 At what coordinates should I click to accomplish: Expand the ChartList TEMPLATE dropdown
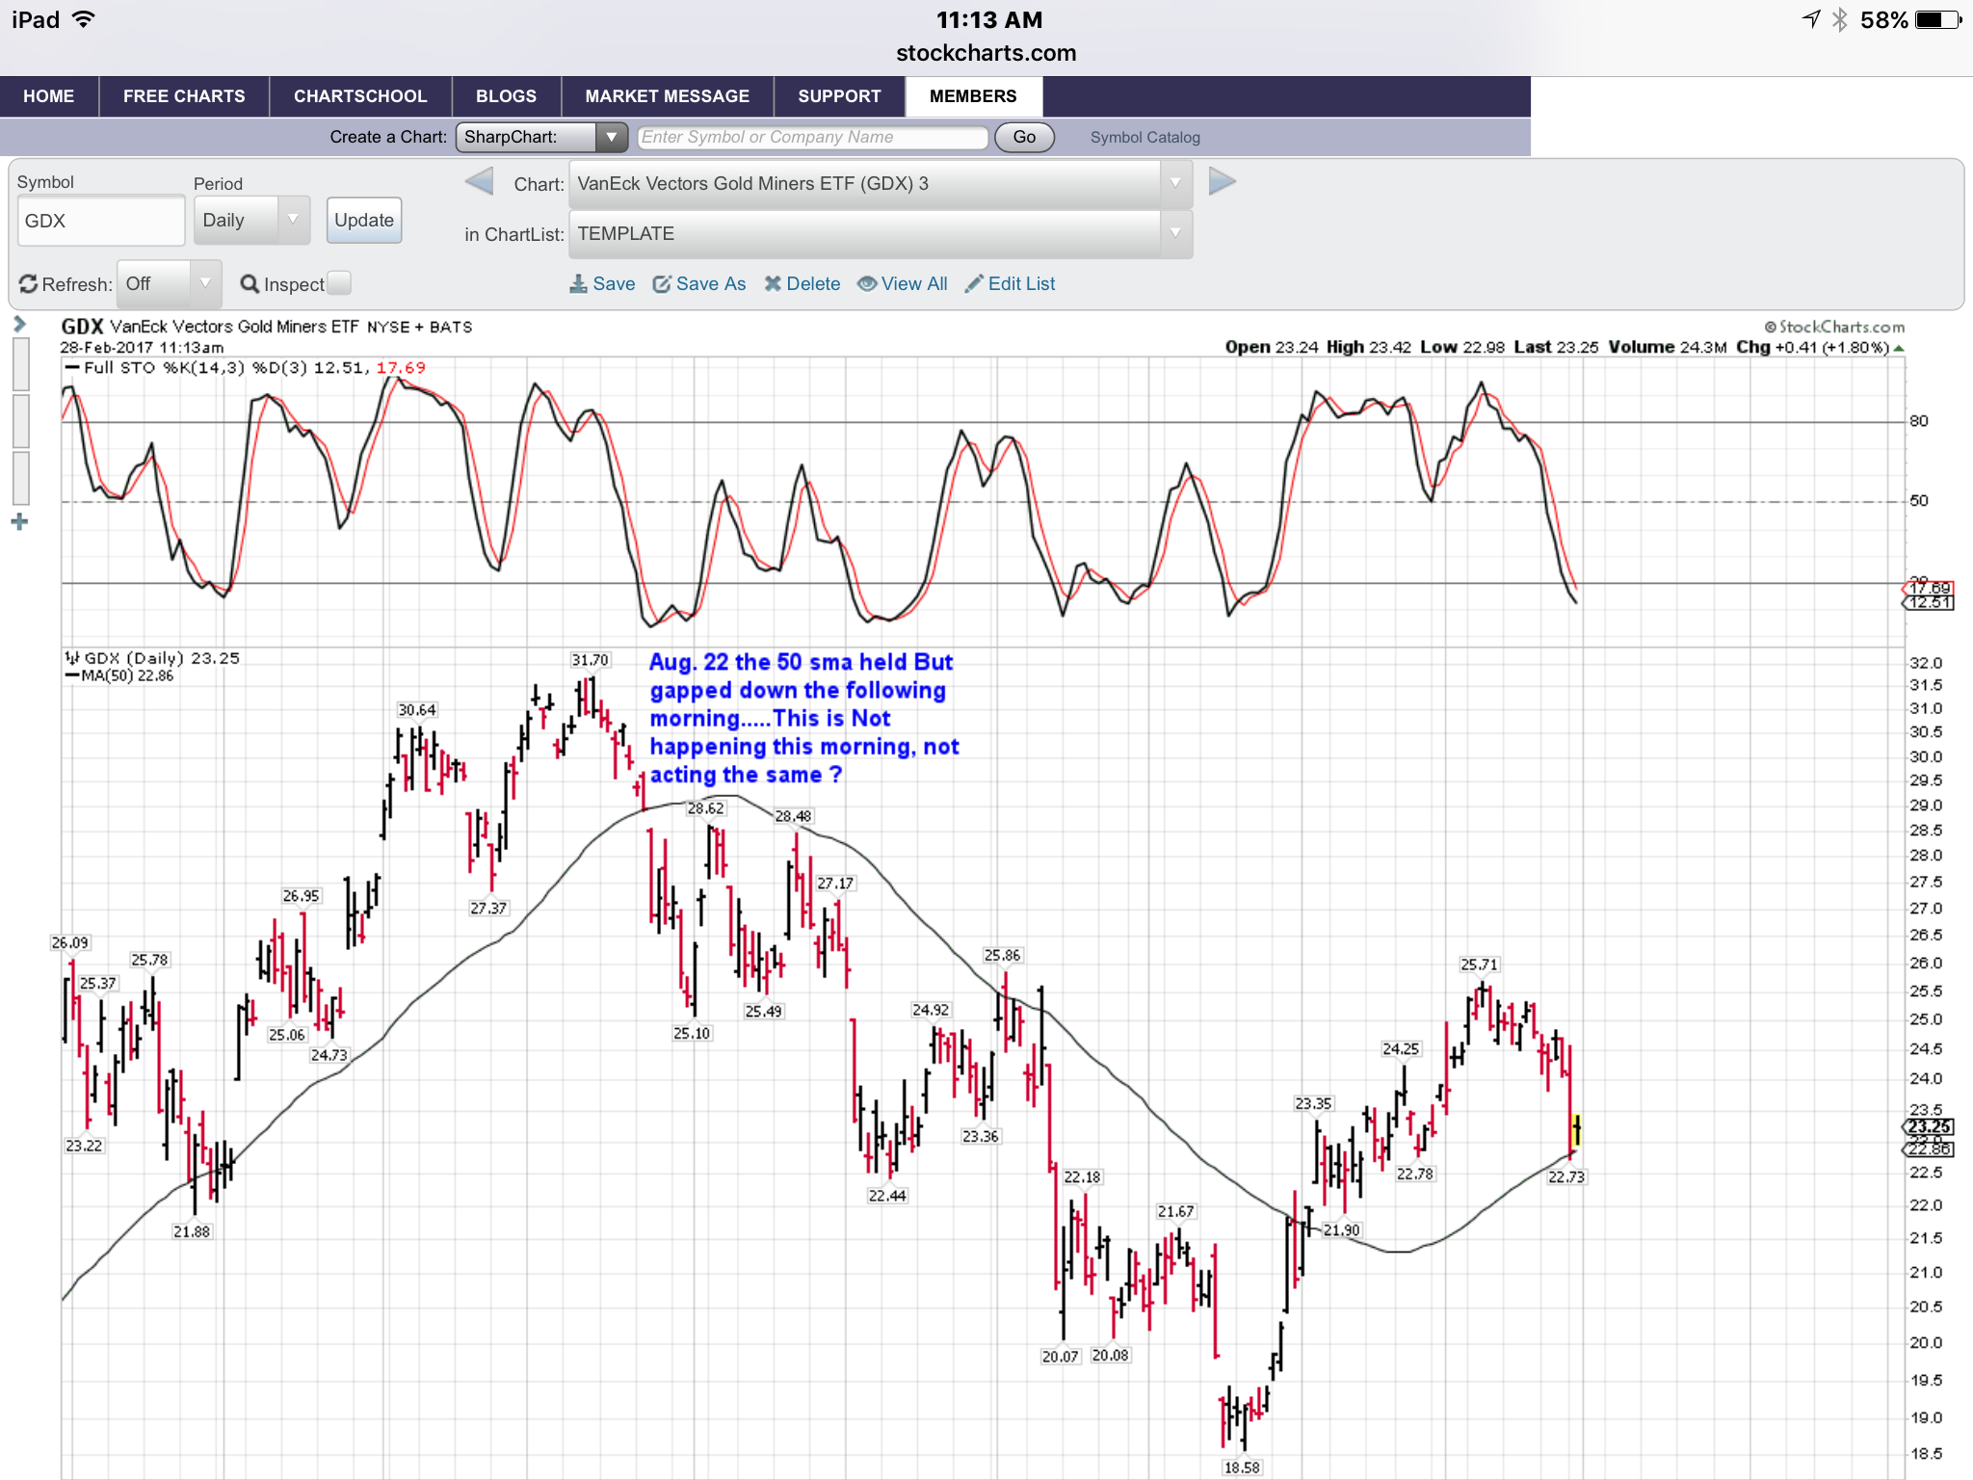pos(880,234)
